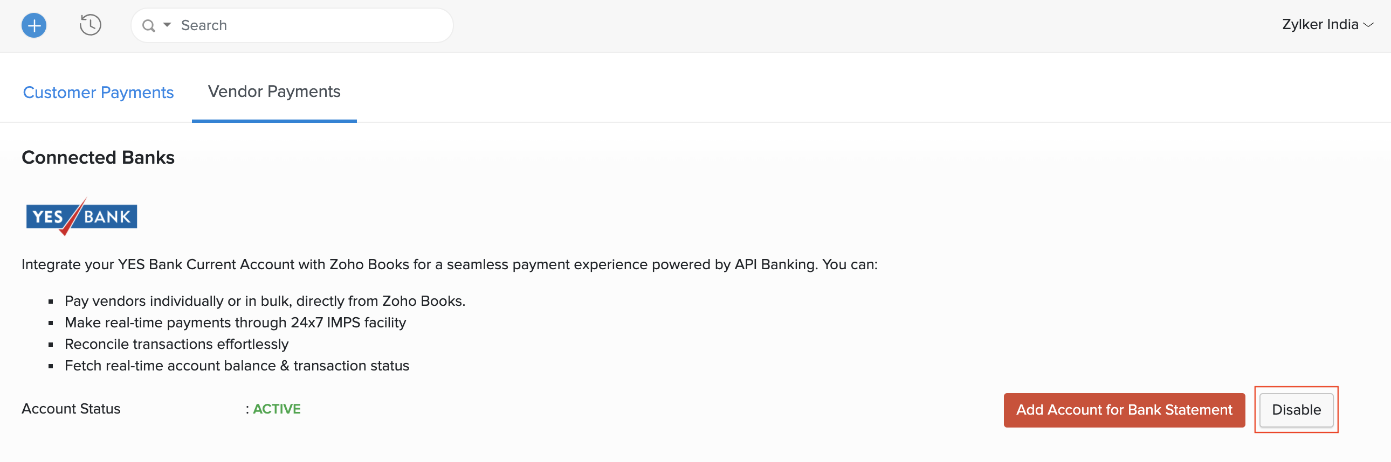Open the clock-shaped recent items icon
The image size is (1391, 462).
coord(90,25)
